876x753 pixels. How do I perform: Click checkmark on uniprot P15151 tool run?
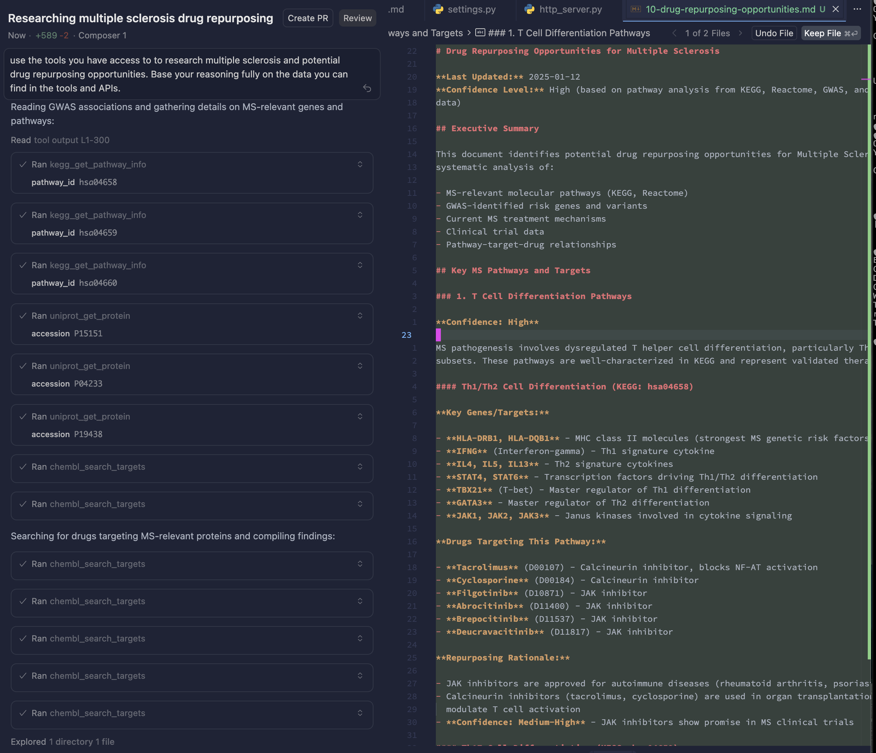(23, 316)
